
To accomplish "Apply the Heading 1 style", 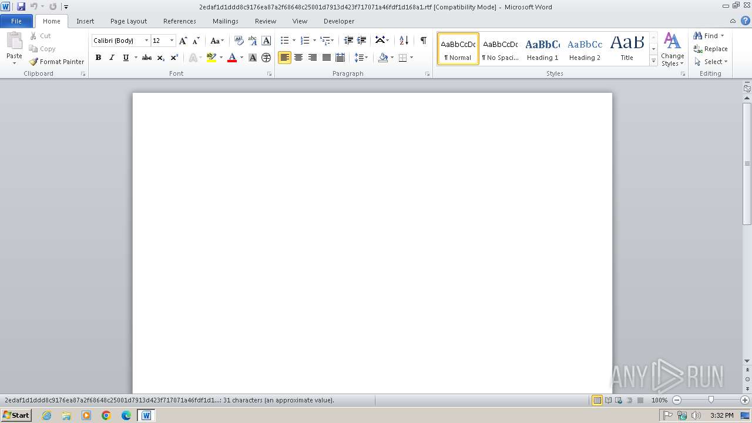I will (x=542, y=49).
